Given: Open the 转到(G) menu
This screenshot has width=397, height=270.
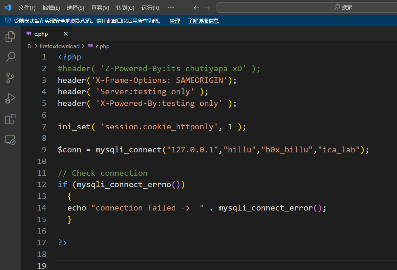Looking at the screenshot, I should click(125, 8).
